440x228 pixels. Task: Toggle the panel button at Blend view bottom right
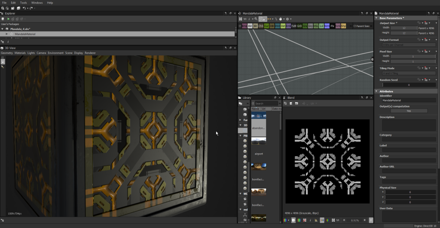click(x=371, y=220)
